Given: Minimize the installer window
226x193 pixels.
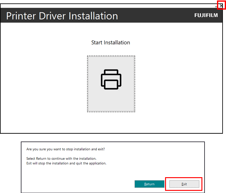Looking at the screenshot, I should 216,6.
